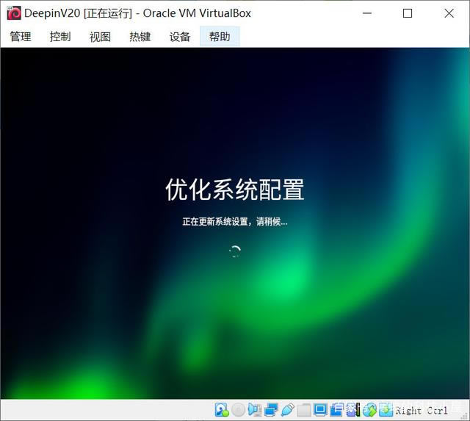470x421 pixels.
Task: Click the loading spinner in the VM
Action: [235, 251]
